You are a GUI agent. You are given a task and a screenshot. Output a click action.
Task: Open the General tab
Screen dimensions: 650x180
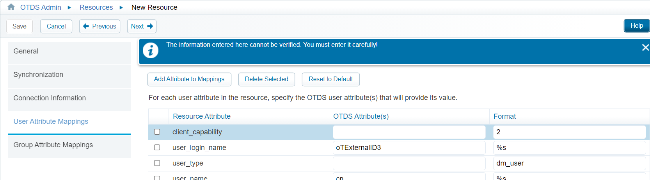[69, 51]
